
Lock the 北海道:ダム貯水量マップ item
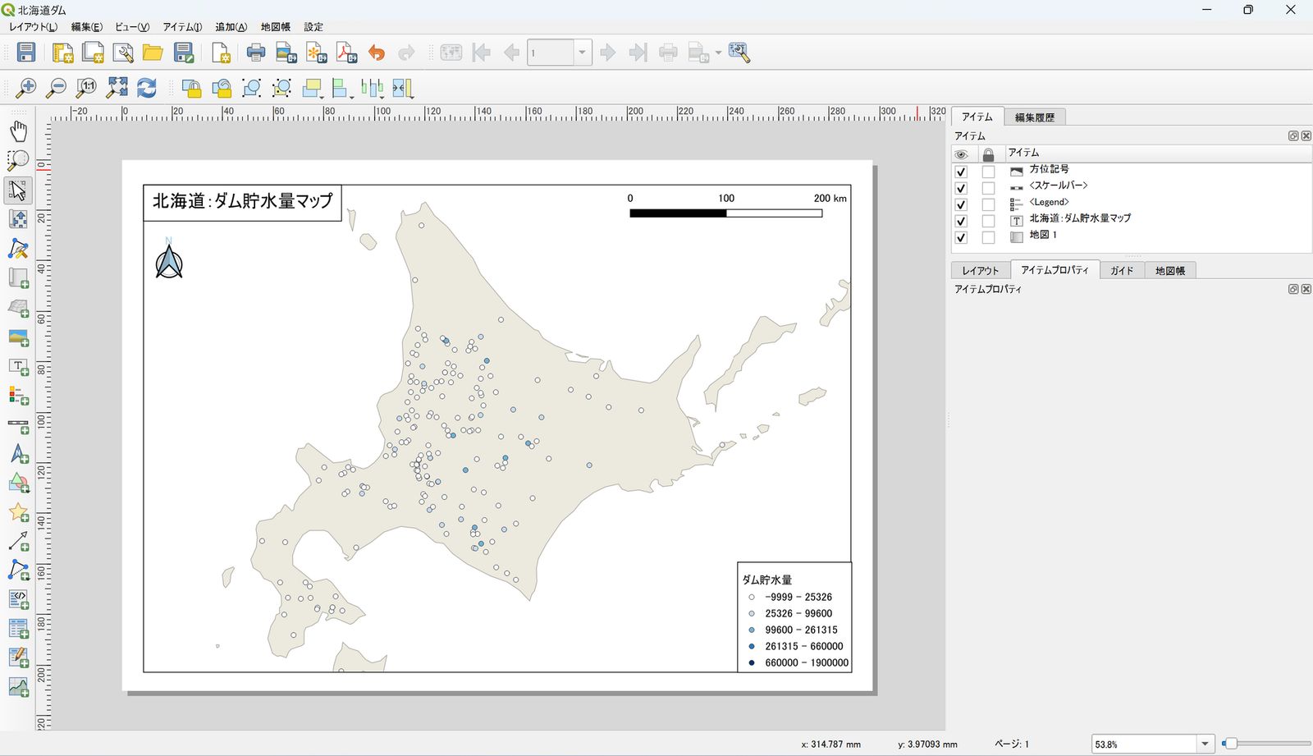pyautogui.click(x=988, y=221)
